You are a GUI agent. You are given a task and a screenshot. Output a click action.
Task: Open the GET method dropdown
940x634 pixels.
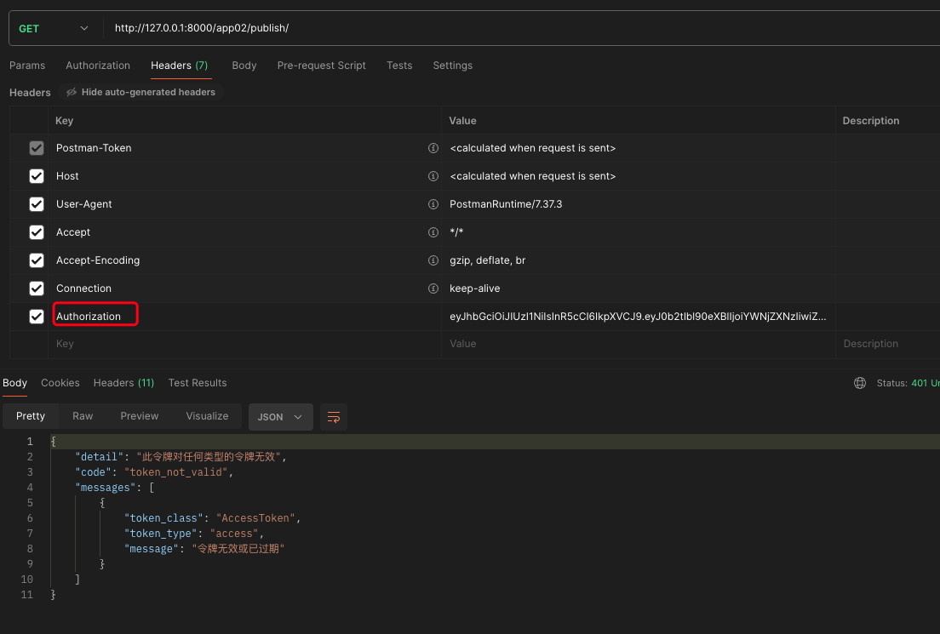click(53, 28)
